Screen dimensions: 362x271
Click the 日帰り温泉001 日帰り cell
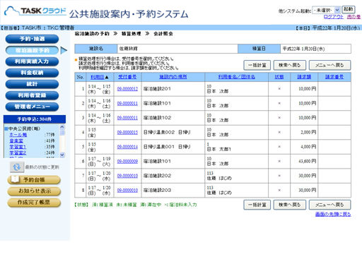pos(173,147)
